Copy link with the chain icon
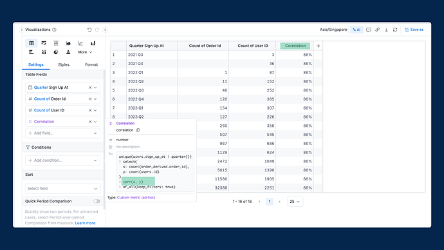 [378, 30]
